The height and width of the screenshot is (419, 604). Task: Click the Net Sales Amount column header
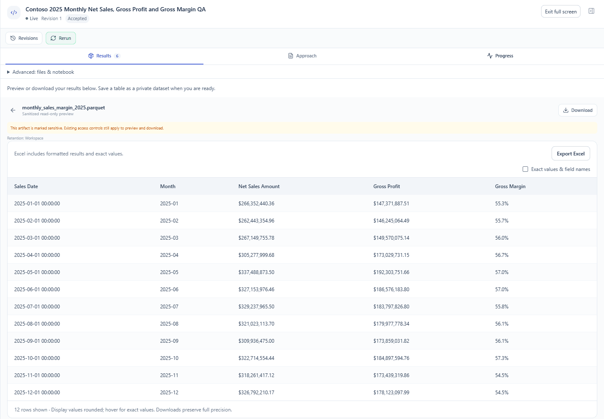(259, 186)
